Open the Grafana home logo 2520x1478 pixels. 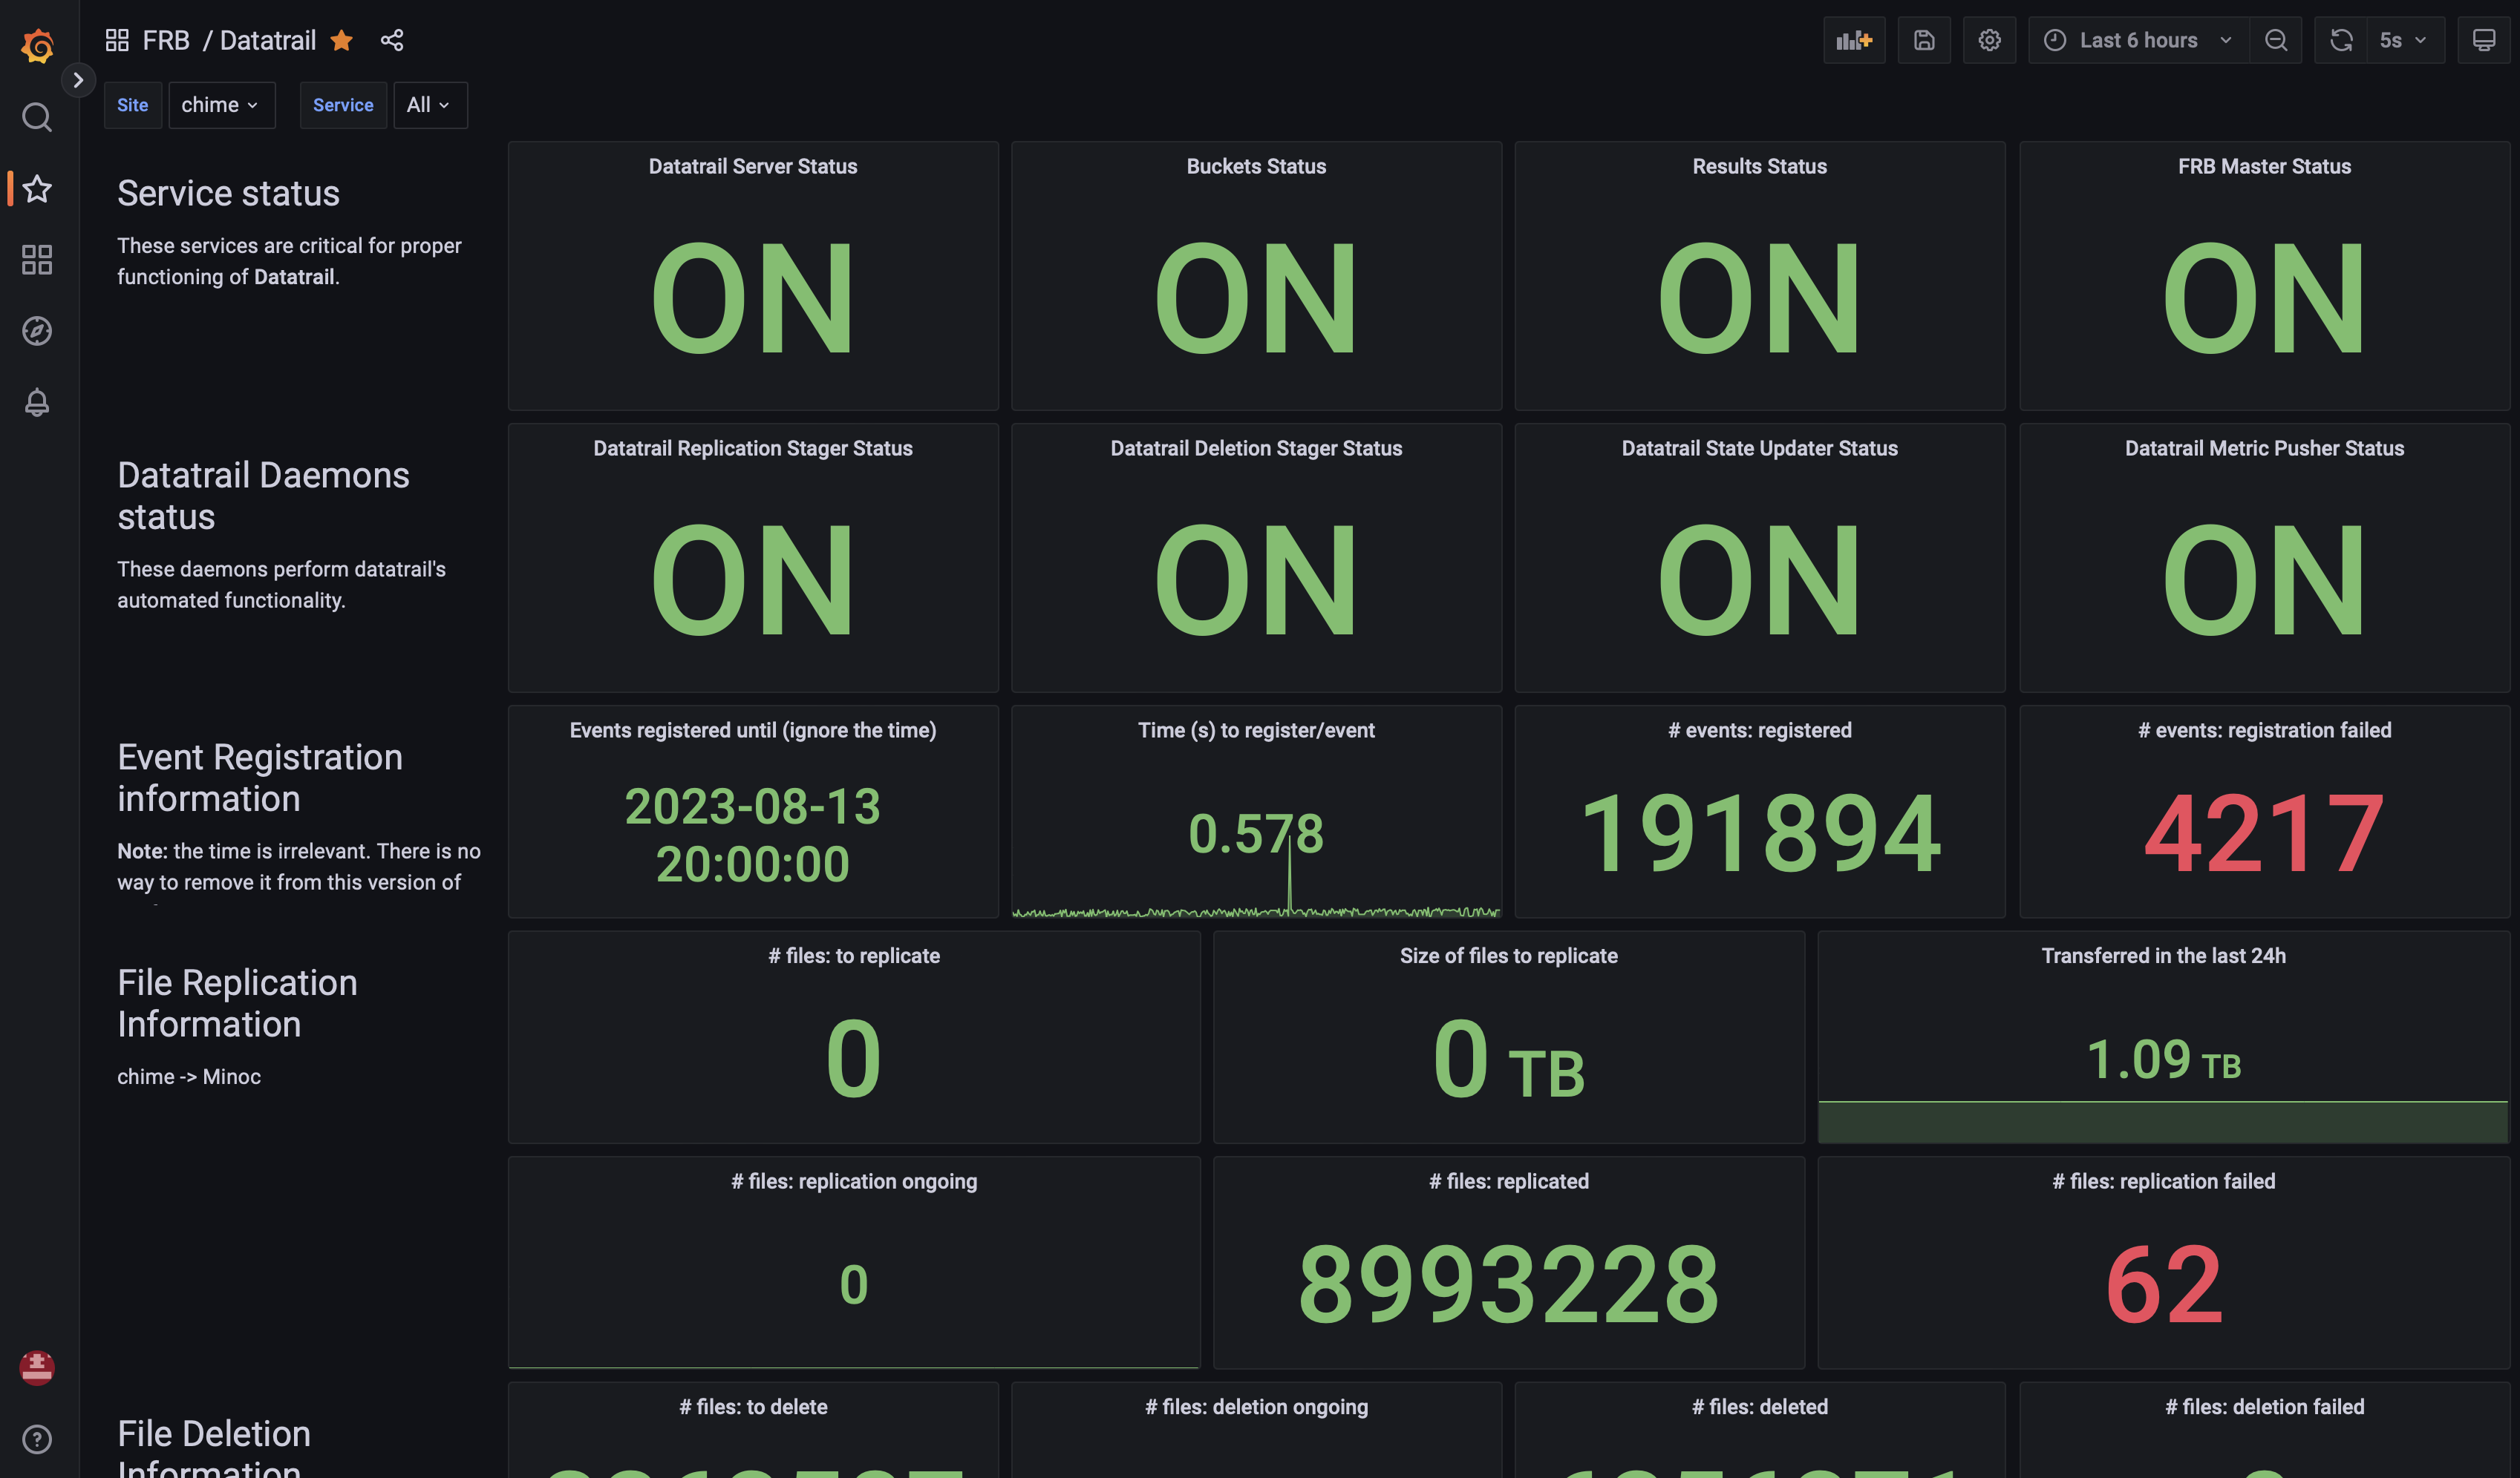click(37, 45)
